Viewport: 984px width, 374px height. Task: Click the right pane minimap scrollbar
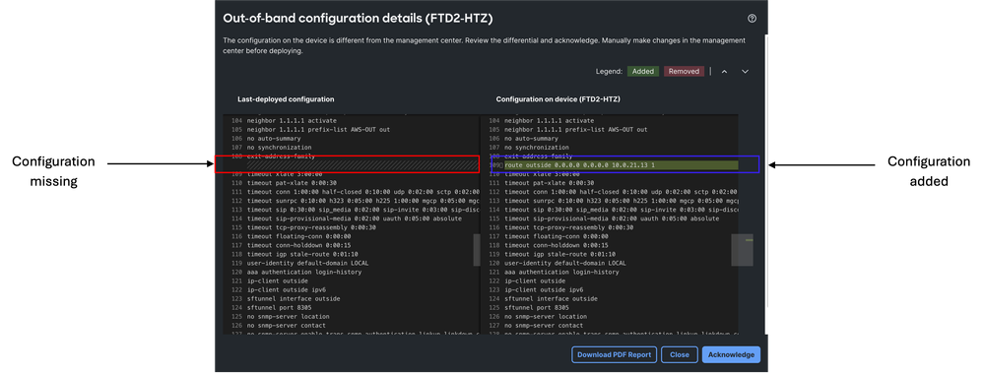coord(742,249)
